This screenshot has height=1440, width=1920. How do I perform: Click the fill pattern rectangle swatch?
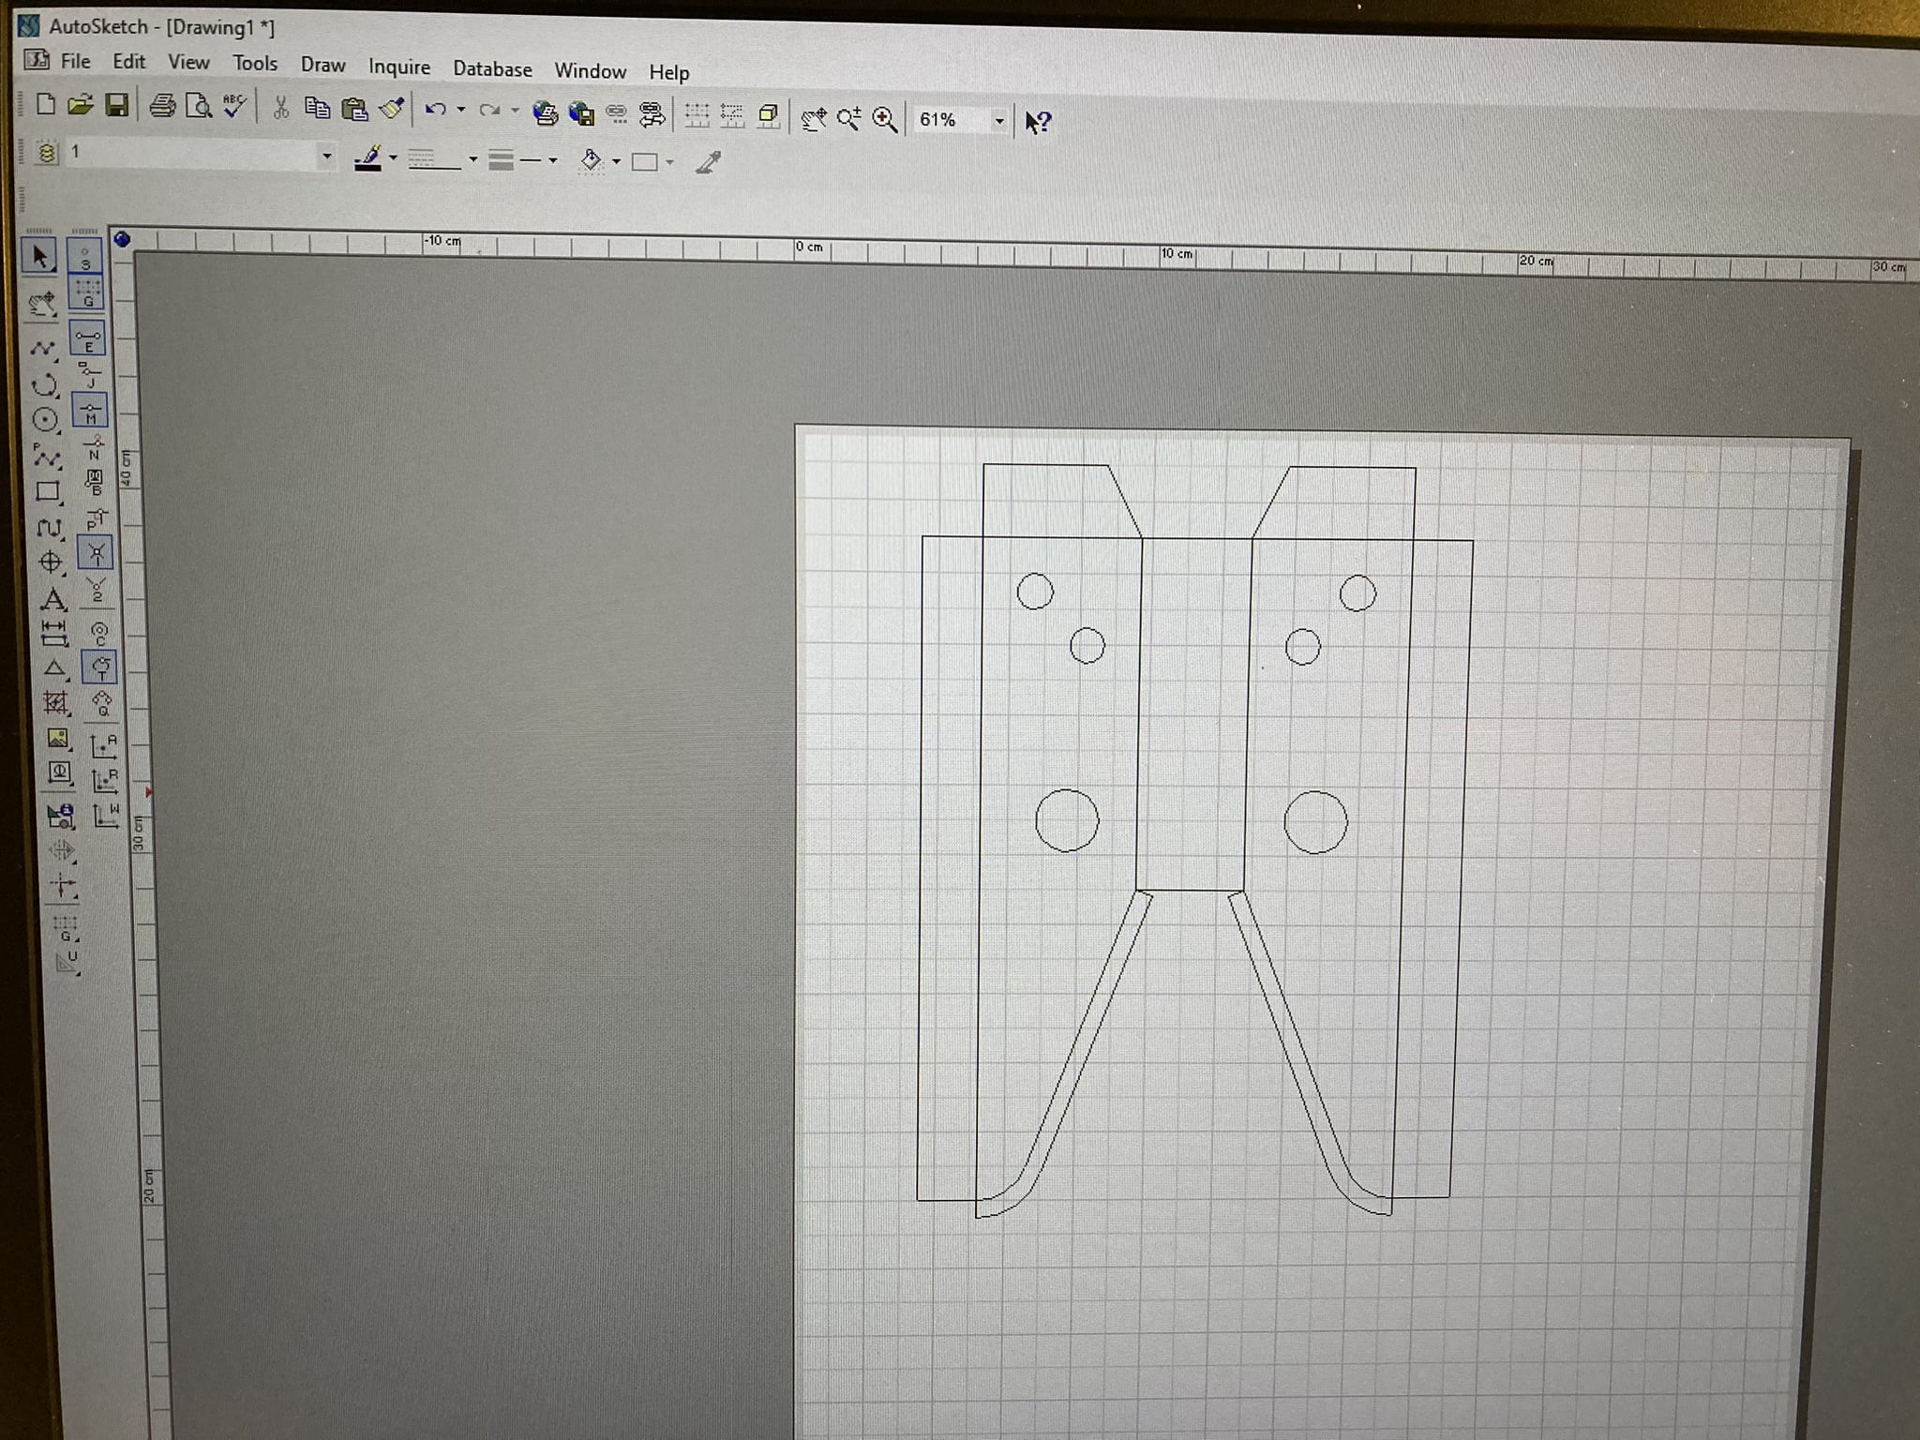pos(645,162)
